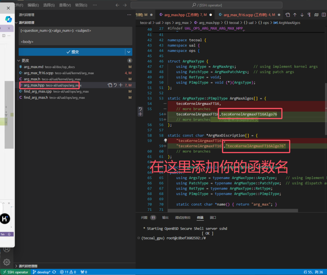The width and height of the screenshot is (327, 275).
Task: Select find_arg_max.cpp in the changes list
Action: tap(38, 91)
